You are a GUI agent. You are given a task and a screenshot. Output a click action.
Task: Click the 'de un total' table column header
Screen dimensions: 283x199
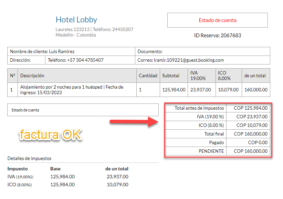click(x=256, y=76)
